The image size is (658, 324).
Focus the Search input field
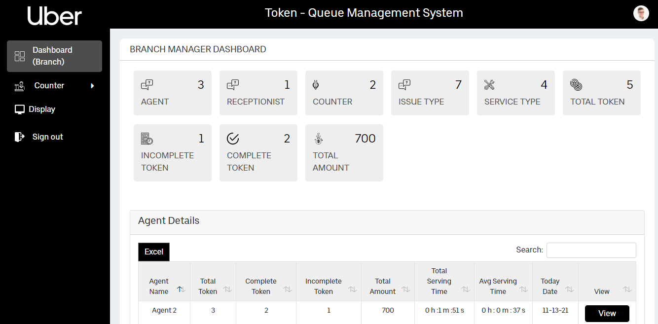pos(591,250)
